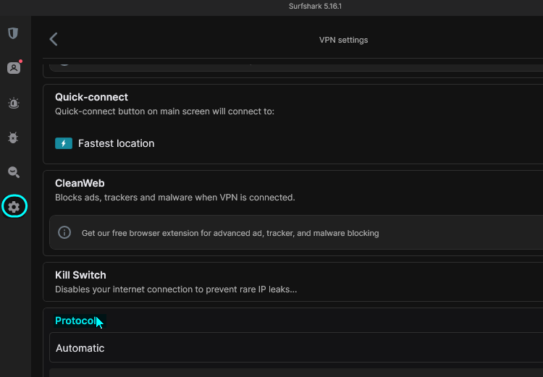This screenshot has width=543, height=377.
Task: Open the Protocol Automatic dropdown
Action: click(x=296, y=347)
